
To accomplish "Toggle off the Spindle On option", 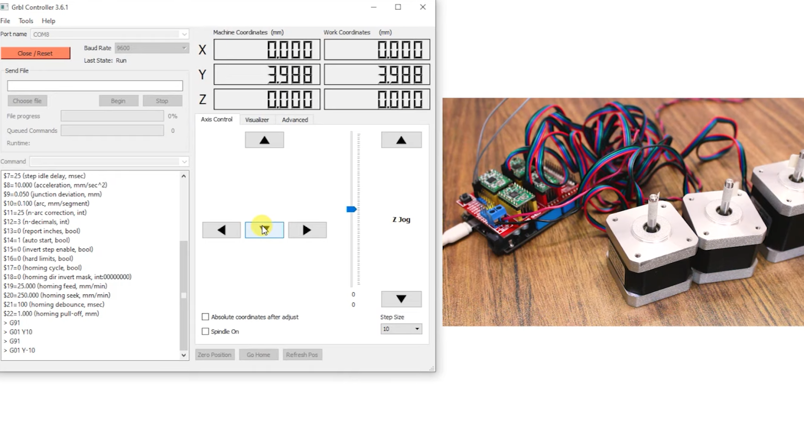I will (x=205, y=331).
